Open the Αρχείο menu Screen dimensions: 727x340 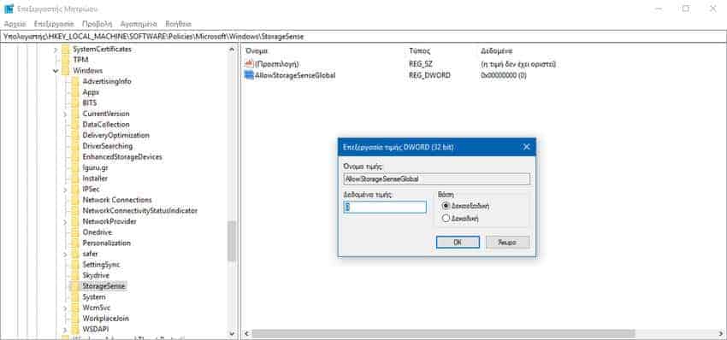[15, 24]
